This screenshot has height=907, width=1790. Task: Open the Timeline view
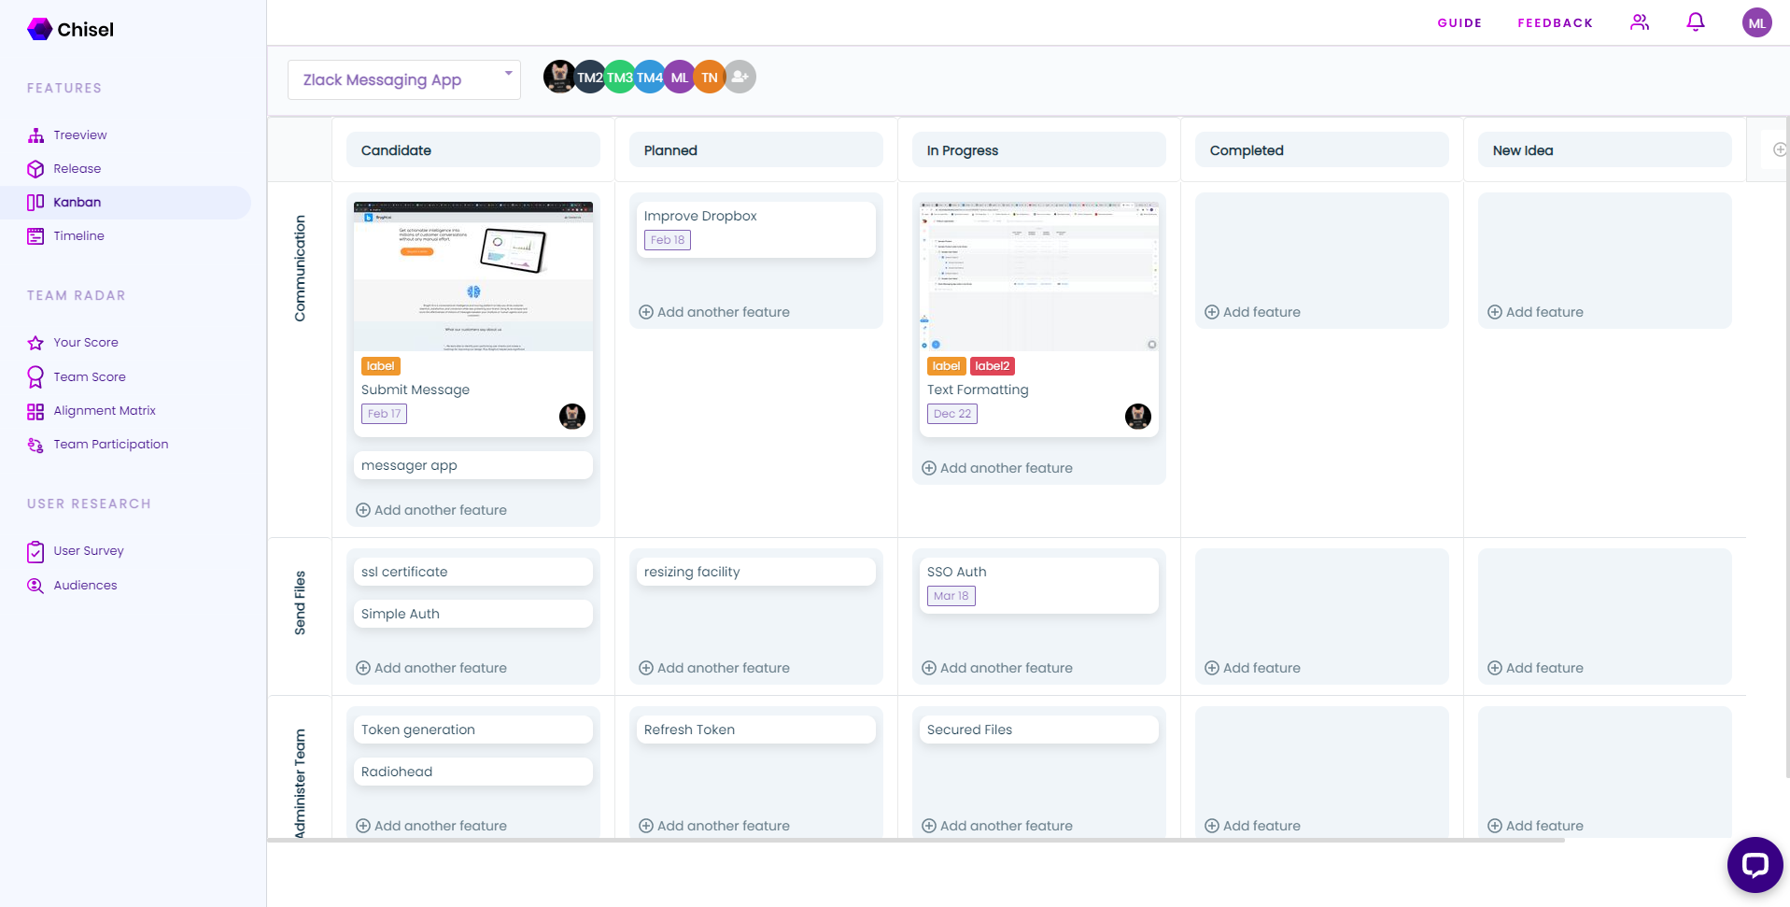pyautogui.click(x=78, y=236)
